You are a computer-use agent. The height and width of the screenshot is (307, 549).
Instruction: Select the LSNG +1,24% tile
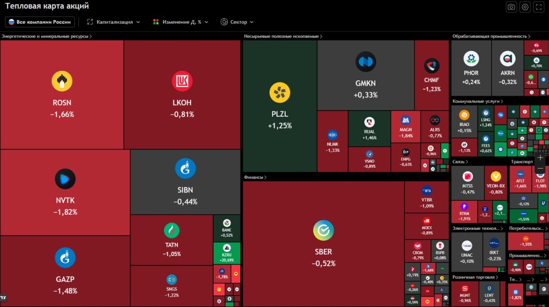point(486,119)
